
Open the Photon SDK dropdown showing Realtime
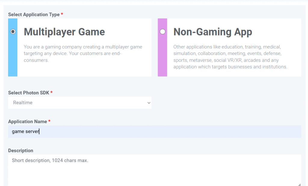click(80, 103)
